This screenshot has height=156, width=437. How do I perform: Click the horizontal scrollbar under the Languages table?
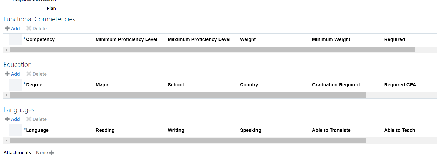[177, 140]
